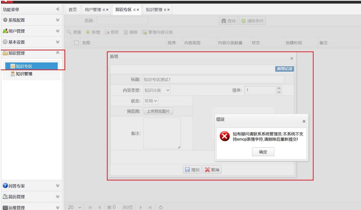Click the green plus 新增 toolbar item

click(x=93, y=32)
